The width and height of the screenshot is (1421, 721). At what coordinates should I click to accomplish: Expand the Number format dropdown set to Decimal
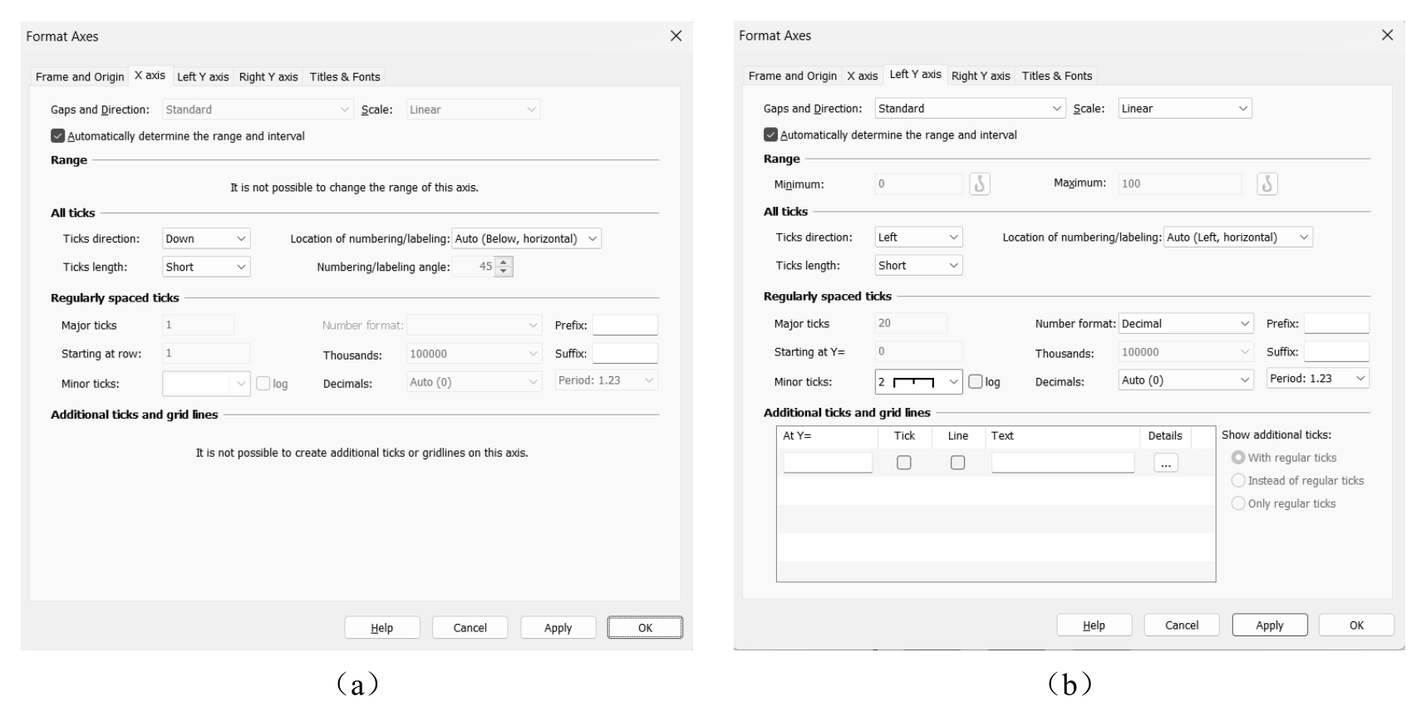pyautogui.click(x=1185, y=324)
